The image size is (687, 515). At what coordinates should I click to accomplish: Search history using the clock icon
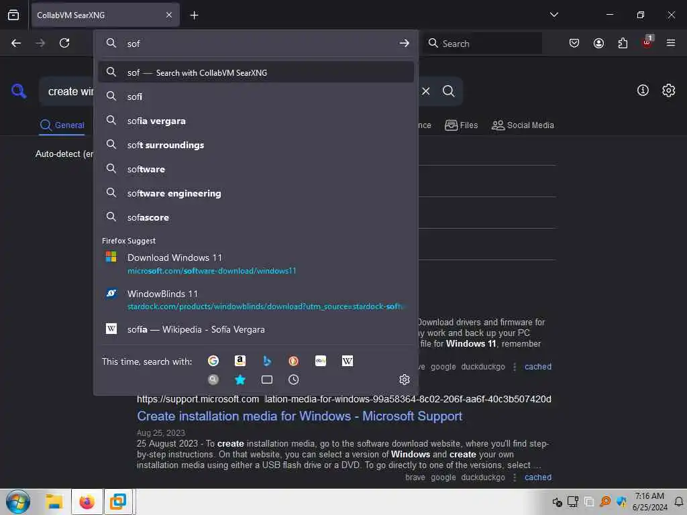click(294, 380)
